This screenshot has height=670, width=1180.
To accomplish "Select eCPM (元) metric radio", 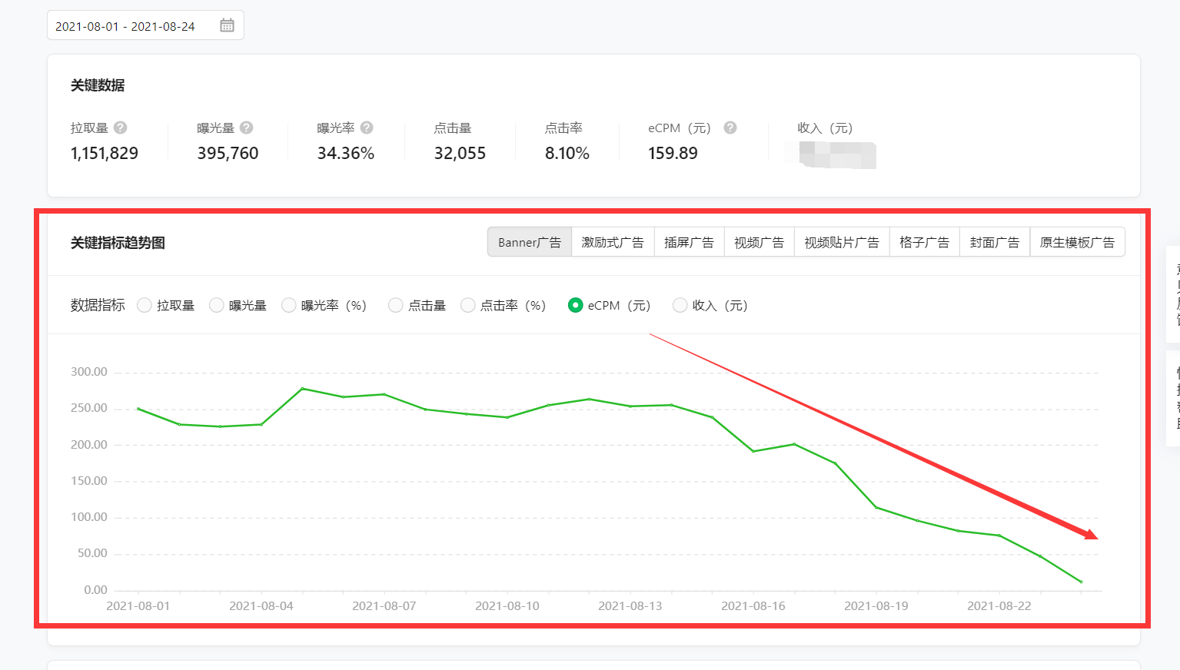I will click(x=575, y=305).
